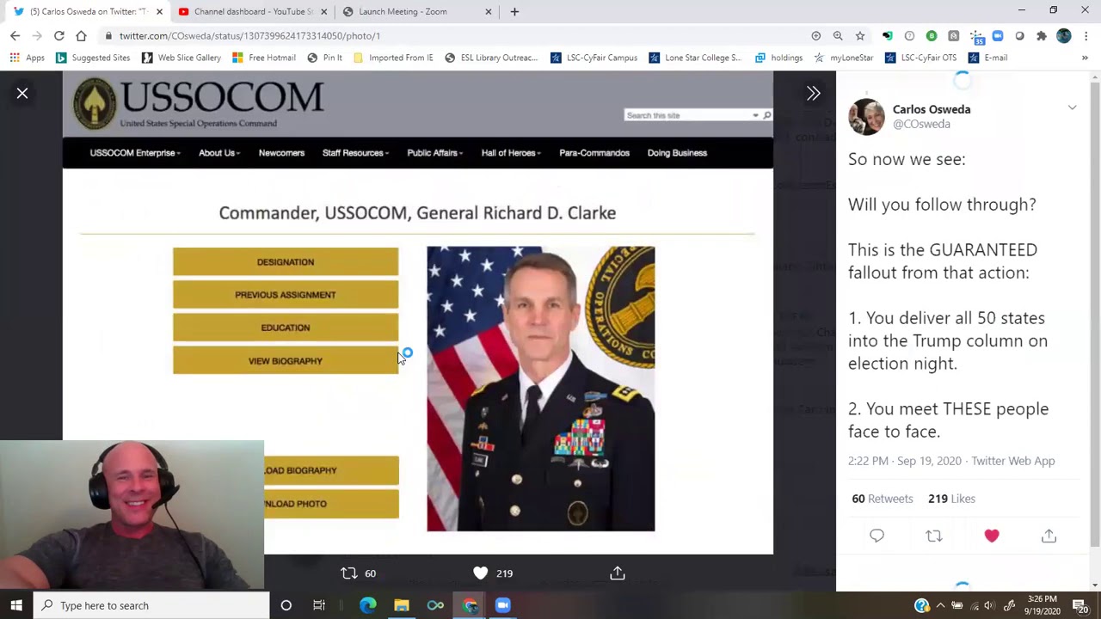Click the retweet icon under the photo
The height and width of the screenshot is (619, 1101).
348,573
